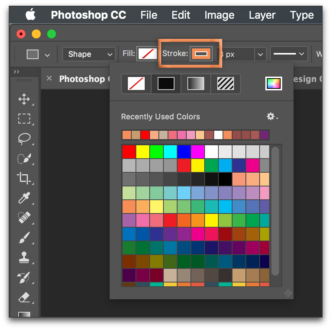Choose the pure red swatch in top row
331x329 pixels.
129,151
